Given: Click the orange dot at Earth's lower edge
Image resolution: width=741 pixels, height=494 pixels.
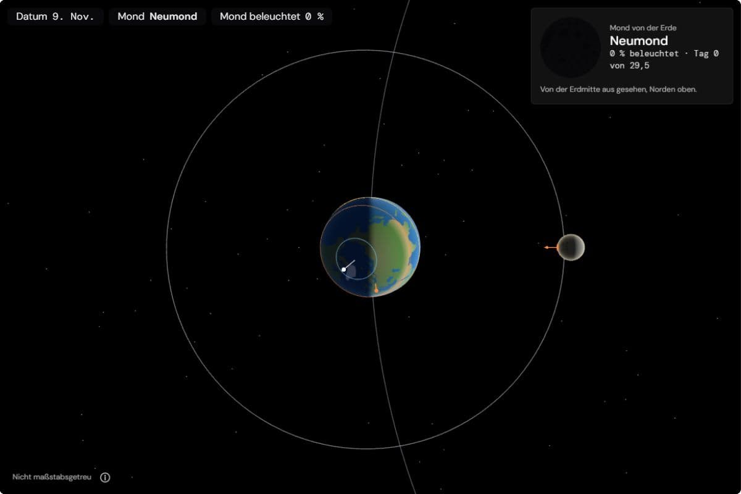Looking at the screenshot, I should (x=376, y=290).
